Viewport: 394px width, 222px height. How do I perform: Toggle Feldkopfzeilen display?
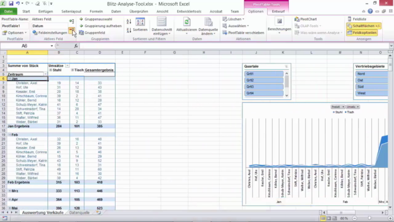pyautogui.click(x=361, y=33)
